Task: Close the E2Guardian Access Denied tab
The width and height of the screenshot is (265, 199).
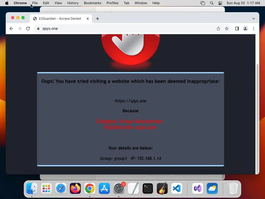Action: [88, 19]
